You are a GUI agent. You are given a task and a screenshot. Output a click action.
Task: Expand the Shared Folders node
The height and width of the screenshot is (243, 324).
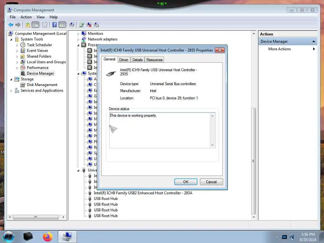point(17,56)
